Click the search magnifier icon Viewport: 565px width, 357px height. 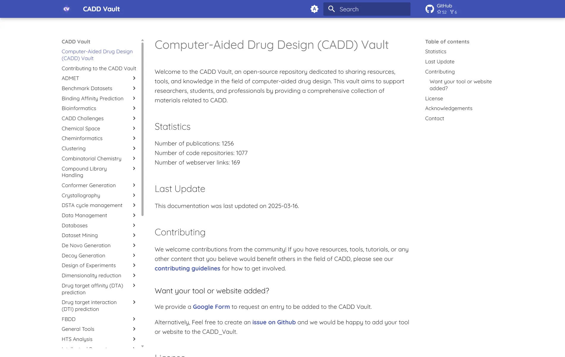pos(331,9)
